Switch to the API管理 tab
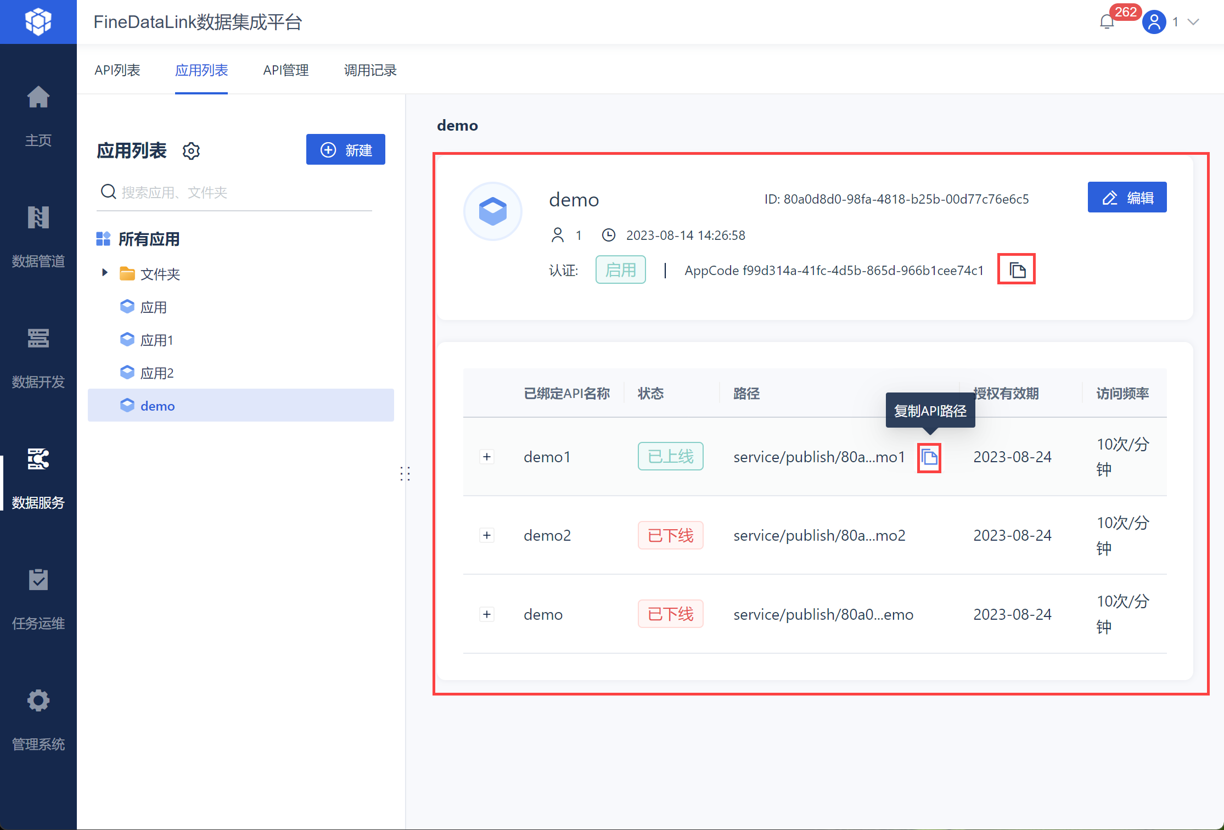Viewport: 1224px width, 830px height. [x=285, y=70]
